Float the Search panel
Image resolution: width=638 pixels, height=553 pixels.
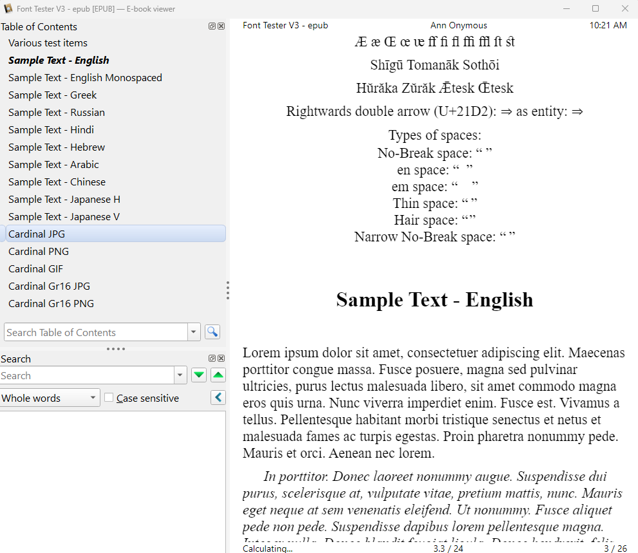(x=212, y=358)
